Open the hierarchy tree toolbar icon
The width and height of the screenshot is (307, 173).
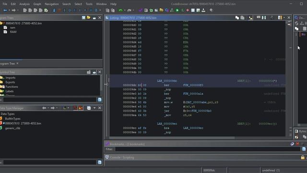[x=203, y=10]
